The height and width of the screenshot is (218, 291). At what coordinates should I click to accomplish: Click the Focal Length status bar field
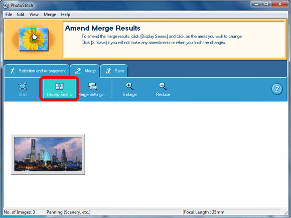coord(232,212)
